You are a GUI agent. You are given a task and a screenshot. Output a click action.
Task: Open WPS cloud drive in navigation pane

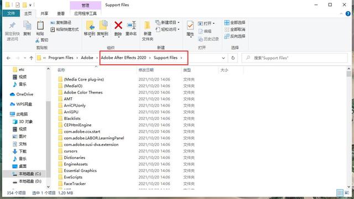click(x=21, y=104)
